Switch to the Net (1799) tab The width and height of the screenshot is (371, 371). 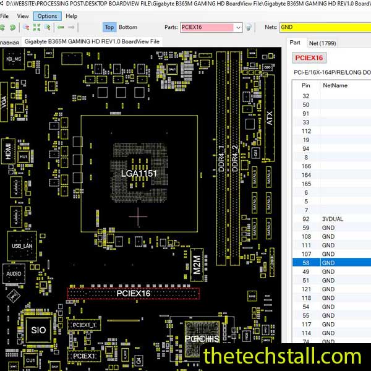322,43
